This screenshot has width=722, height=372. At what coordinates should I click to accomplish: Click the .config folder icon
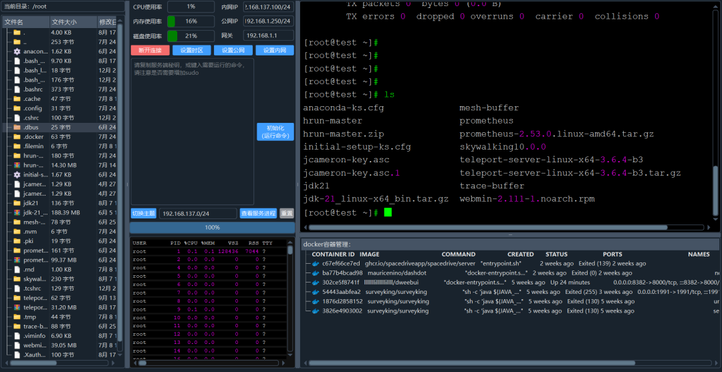(17, 108)
